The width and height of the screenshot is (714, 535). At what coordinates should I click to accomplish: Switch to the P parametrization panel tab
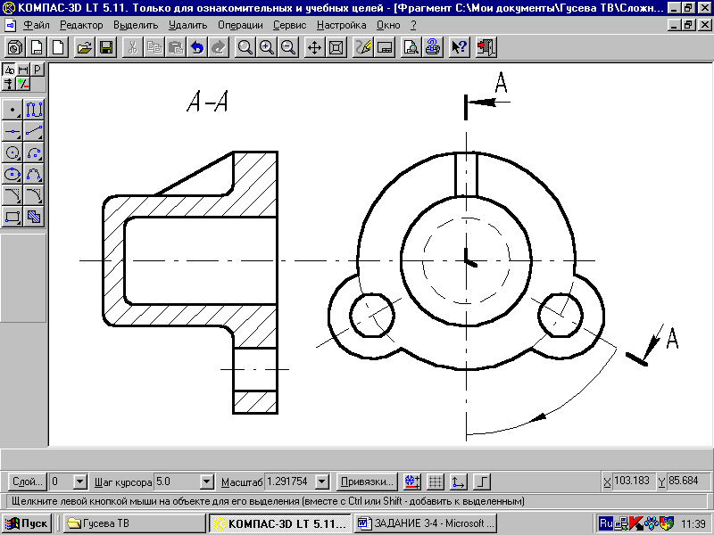point(37,70)
